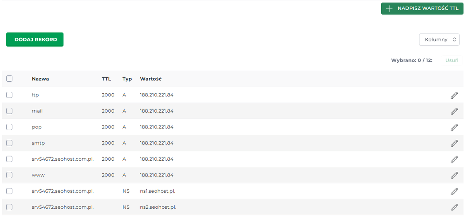Click the Usuń delete link
The image size is (465, 216).
pos(452,60)
